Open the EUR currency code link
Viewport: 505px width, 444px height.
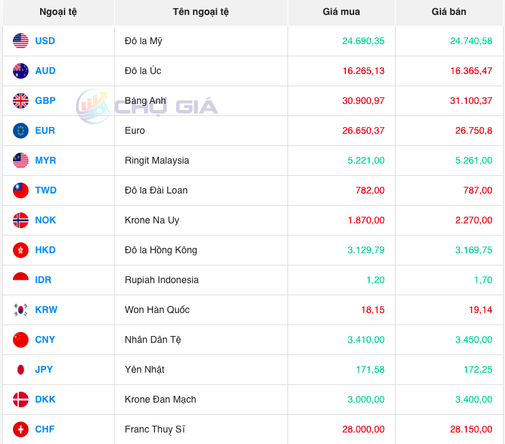click(x=45, y=130)
